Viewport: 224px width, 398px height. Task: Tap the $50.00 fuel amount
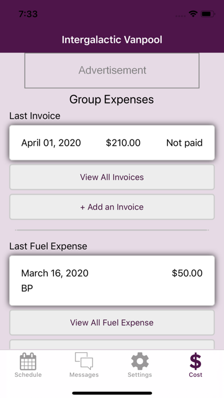(x=187, y=273)
